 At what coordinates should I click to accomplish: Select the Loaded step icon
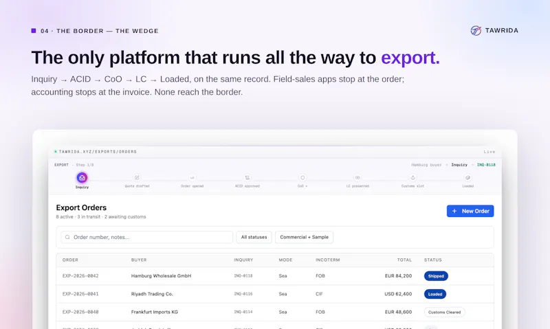[x=468, y=178]
